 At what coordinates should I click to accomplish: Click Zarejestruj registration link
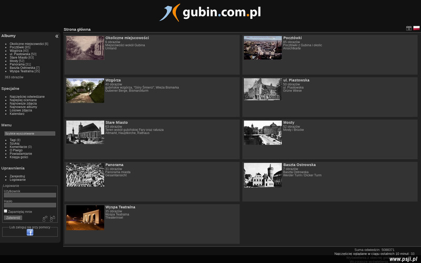click(x=17, y=176)
